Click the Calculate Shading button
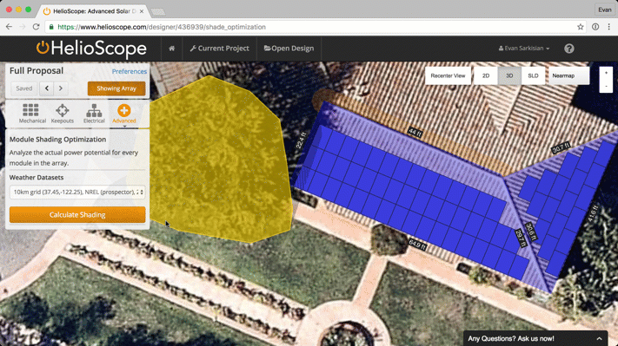Viewport: 618px width, 346px height. coord(77,215)
